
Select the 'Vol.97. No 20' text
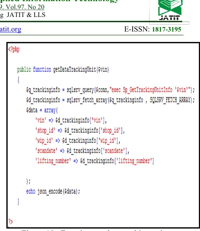[25, 7]
